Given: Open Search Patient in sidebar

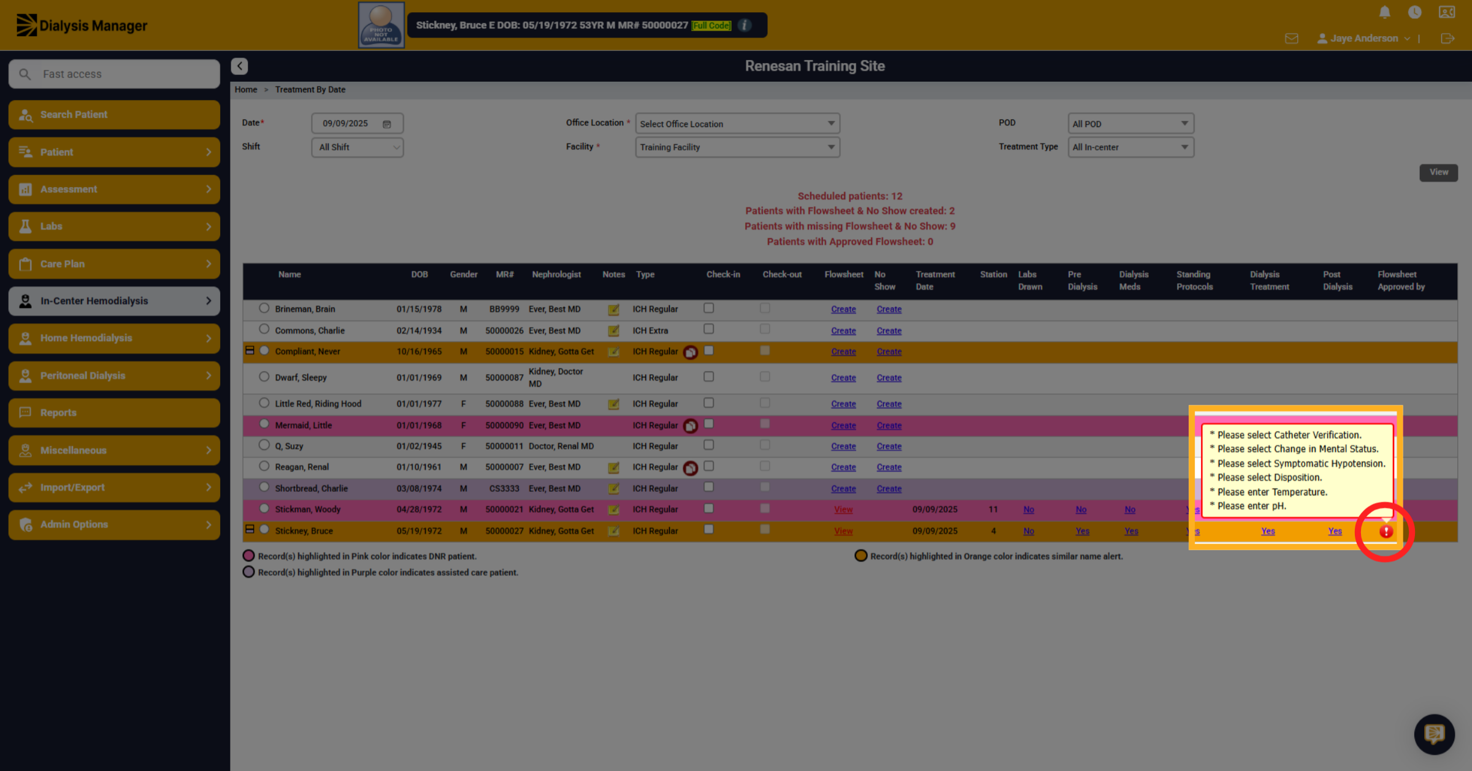Looking at the screenshot, I should tap(114, 115).
